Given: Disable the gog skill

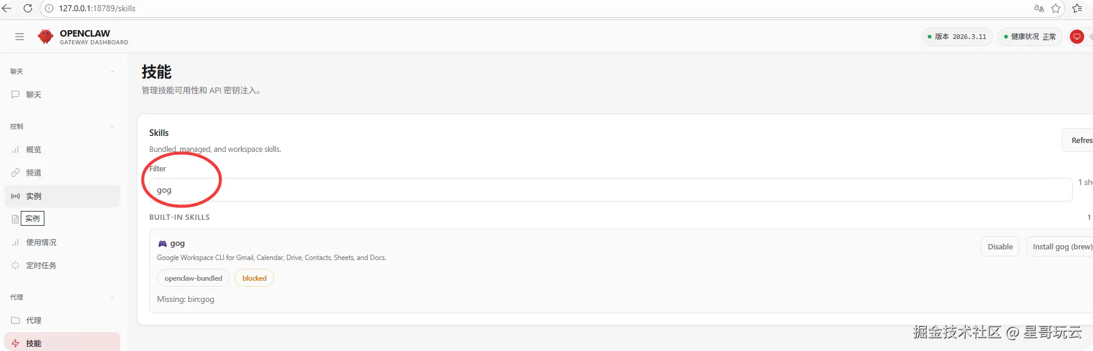Looking at the screenshot, I should (999, 247).
